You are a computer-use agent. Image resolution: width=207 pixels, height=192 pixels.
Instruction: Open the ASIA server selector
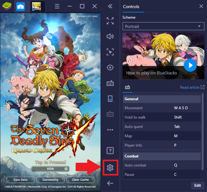50,169
